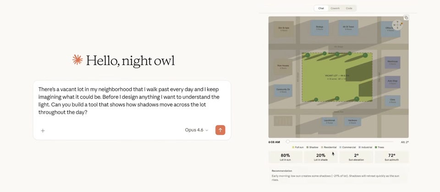Open the Opus 4.6 model dropdown
This screenshot has width=440, height=192.
(x=197, y=130)
